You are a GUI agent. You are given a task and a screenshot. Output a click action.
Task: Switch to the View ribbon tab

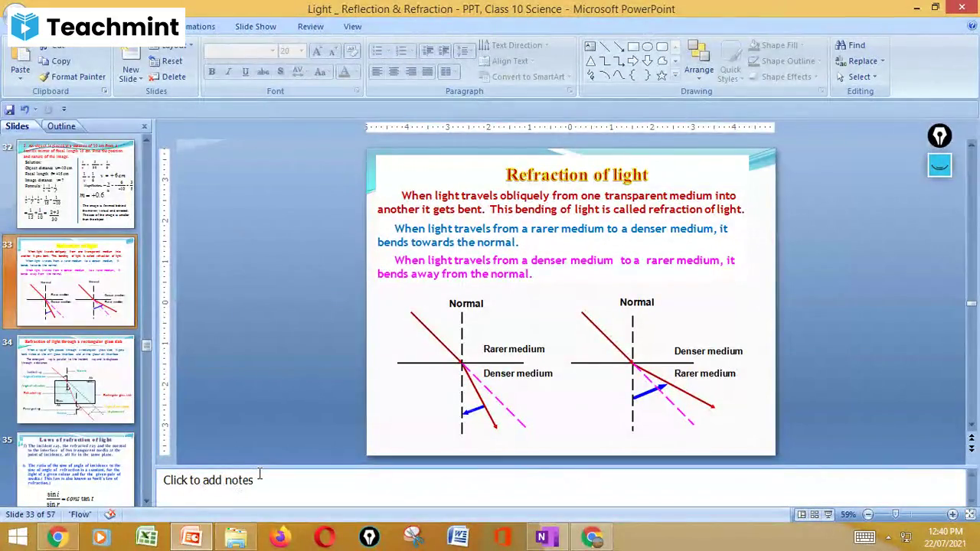click(x=352, y=26)
